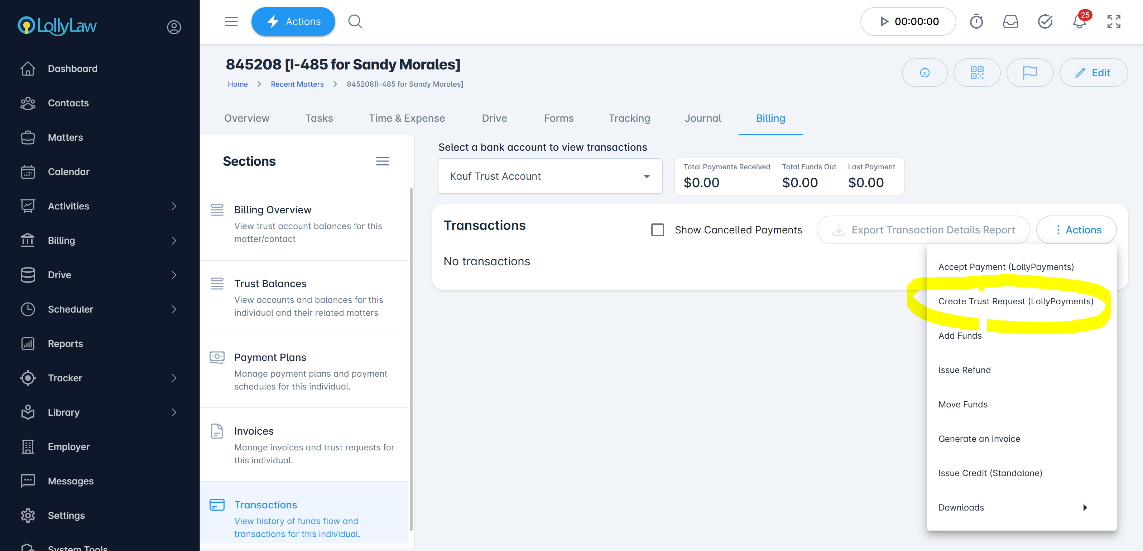The height and width of the screenshot is (551, 1143).
Task: Click the QR code icon button
Action: coord(976,73)
